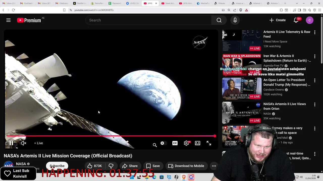The image size is (323, 181).
Task: Share the Artemis II video
Action: point(130,166)
